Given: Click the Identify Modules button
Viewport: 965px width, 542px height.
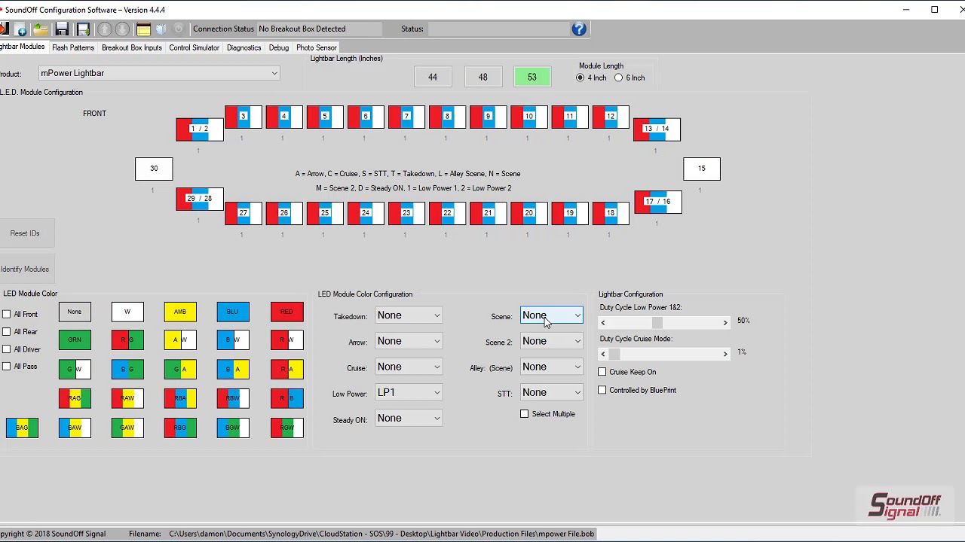Looking at the screenshot, I should (x=25, y=269).
